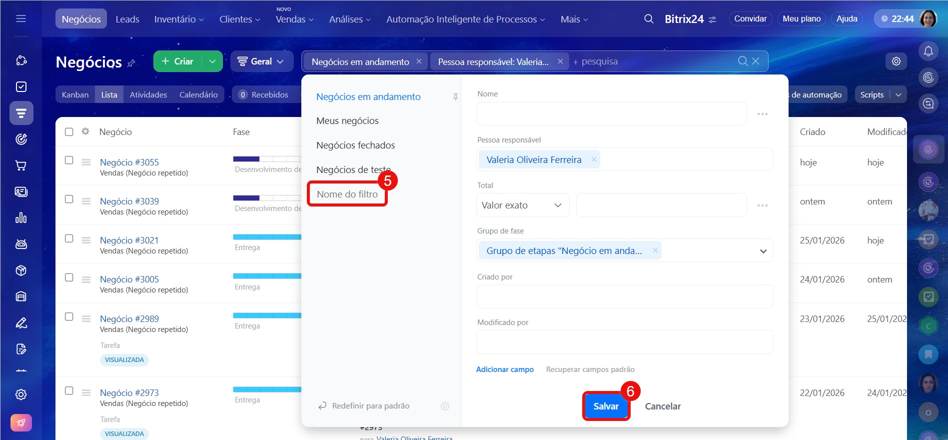The width and height of the screenshot is (948, 440).
Task: Clear the search filter with X icon
Action: [756, 61]
